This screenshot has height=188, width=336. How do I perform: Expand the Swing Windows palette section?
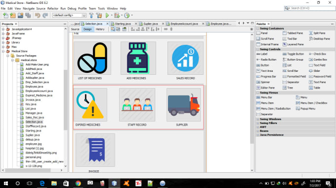coord(258,119)
